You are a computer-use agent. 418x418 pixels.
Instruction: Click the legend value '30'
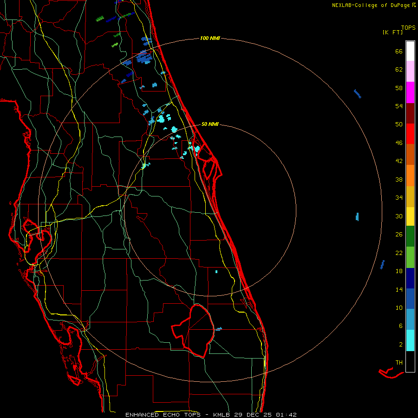[x=399, y=216]
